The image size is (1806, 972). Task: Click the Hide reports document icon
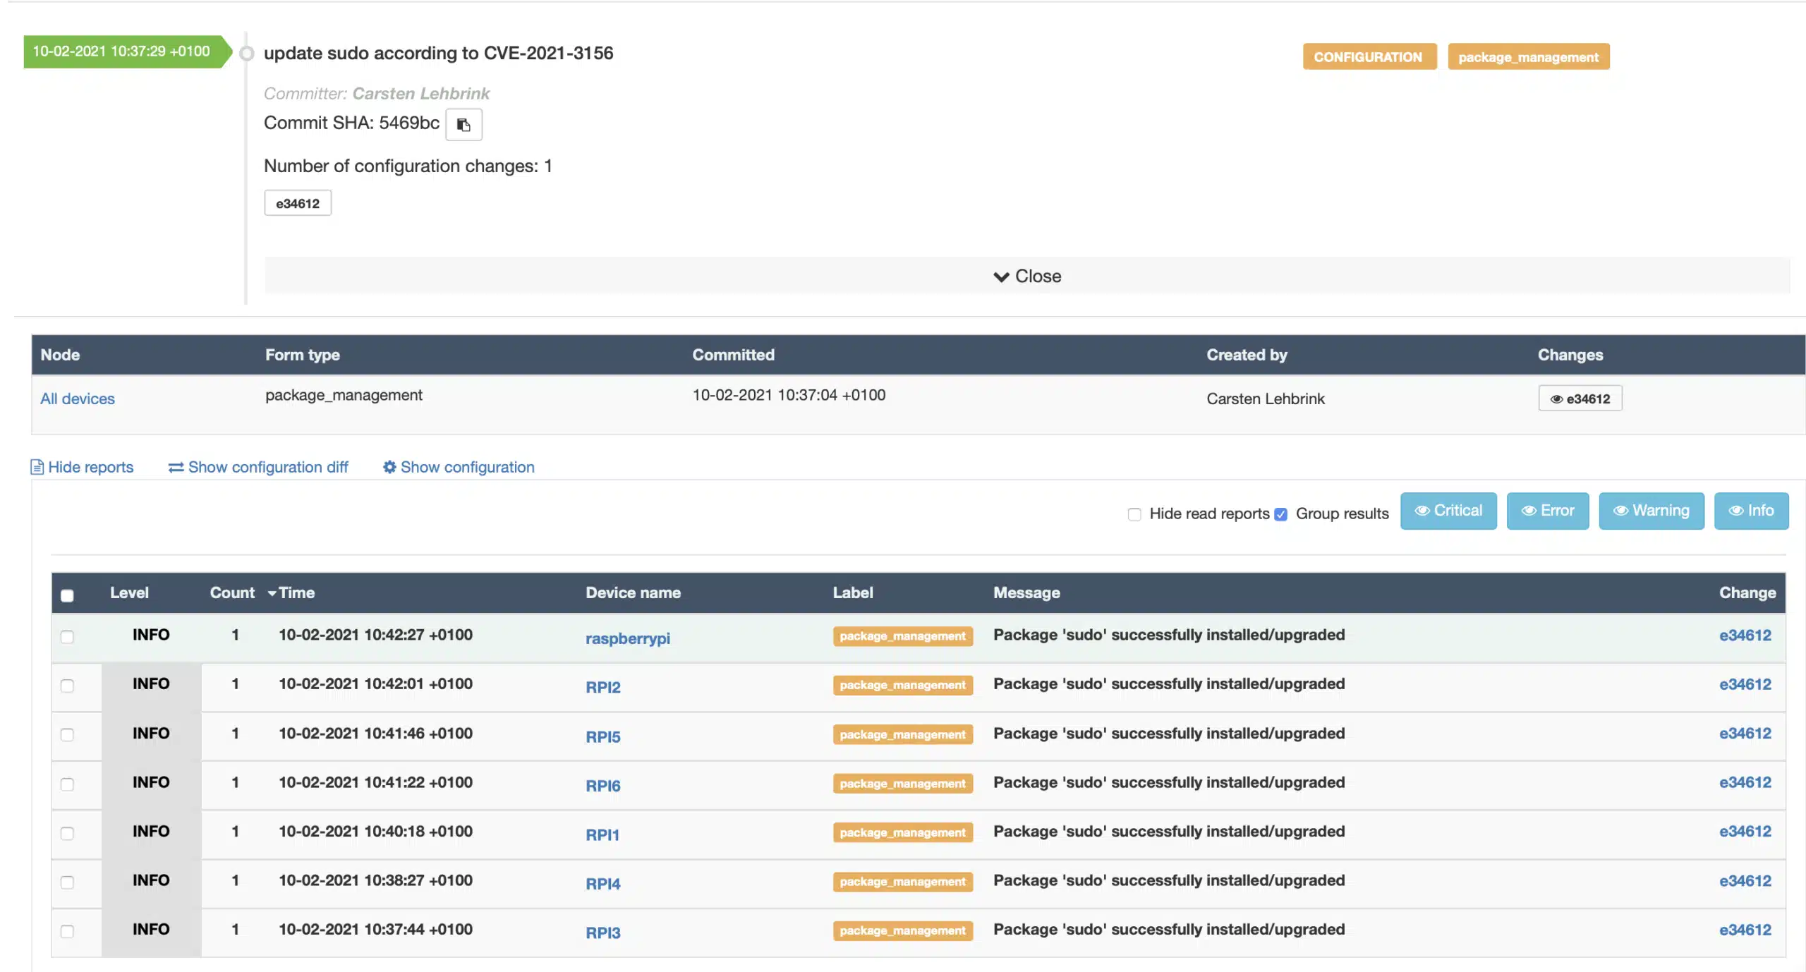(37, 467)
